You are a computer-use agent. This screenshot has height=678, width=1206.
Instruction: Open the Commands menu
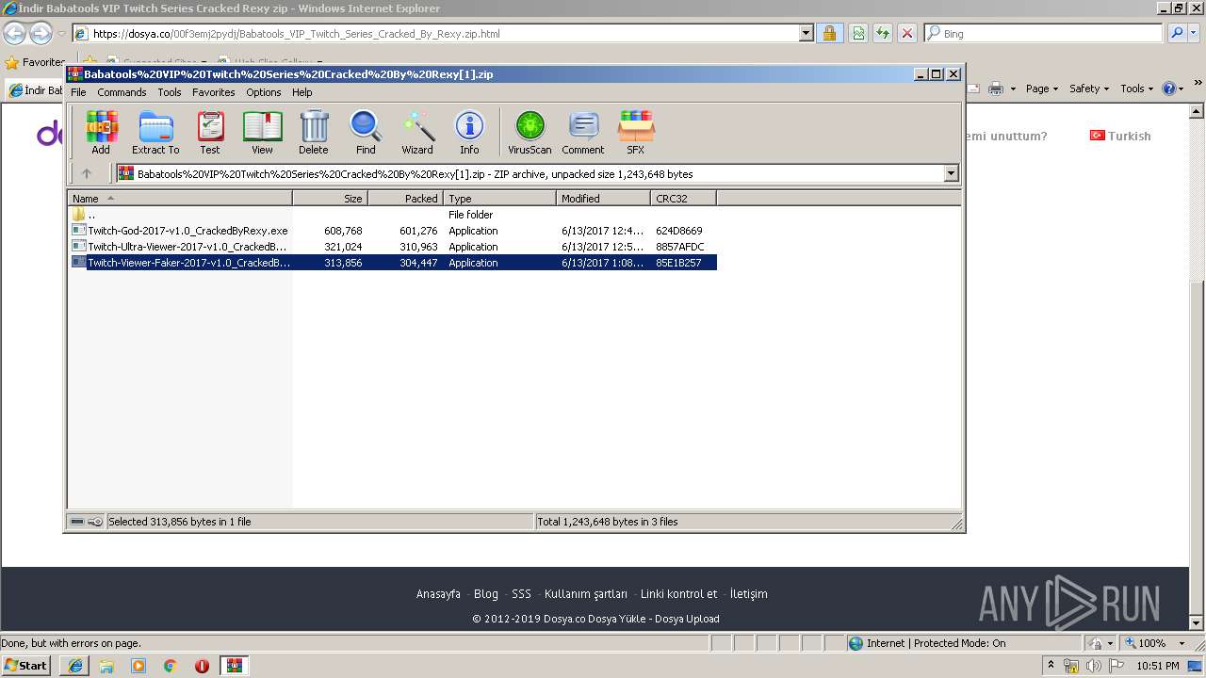coord(122,92)
